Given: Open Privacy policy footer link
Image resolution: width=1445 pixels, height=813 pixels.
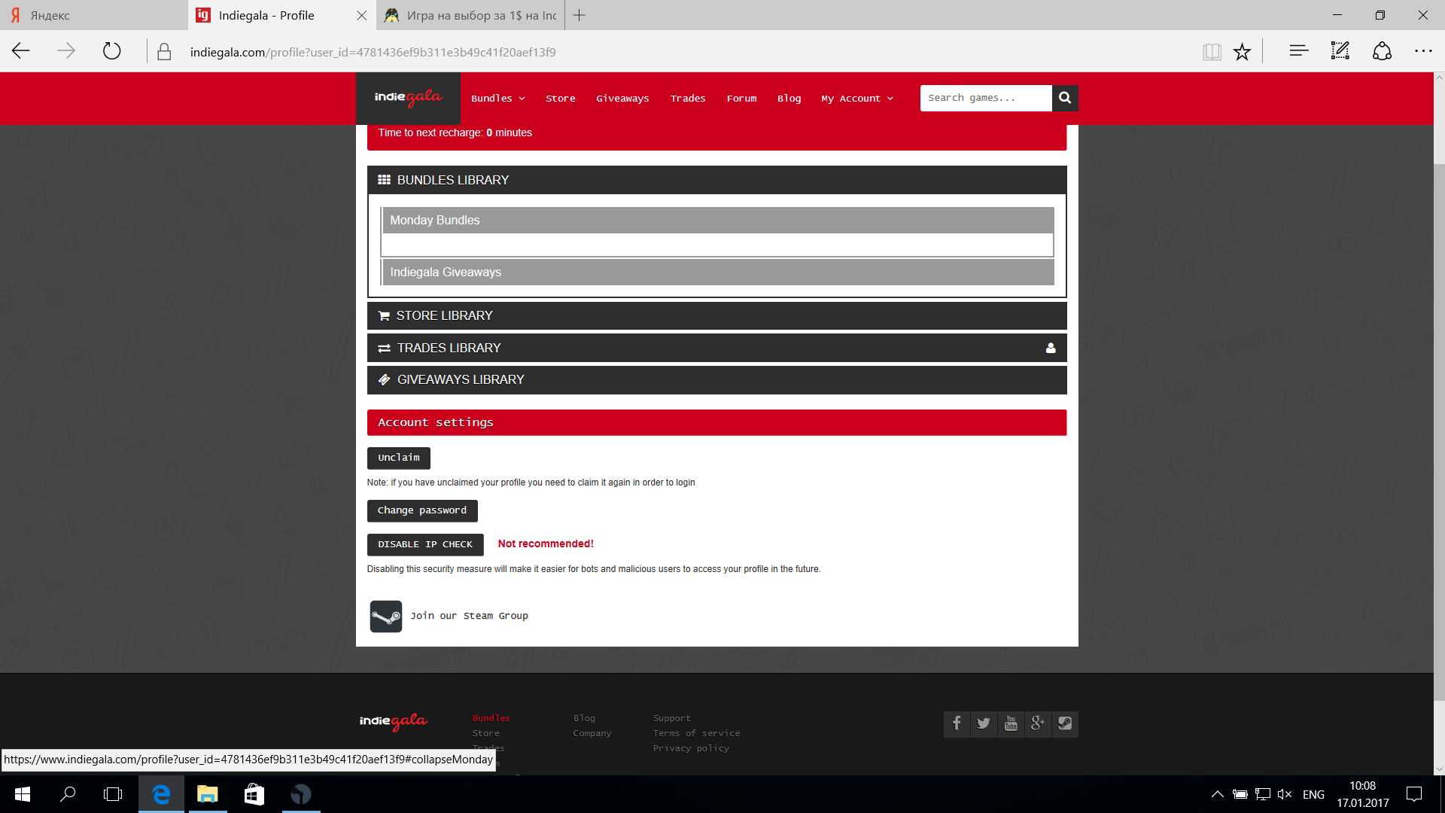Looking at the screenshot, I should 691,748.
